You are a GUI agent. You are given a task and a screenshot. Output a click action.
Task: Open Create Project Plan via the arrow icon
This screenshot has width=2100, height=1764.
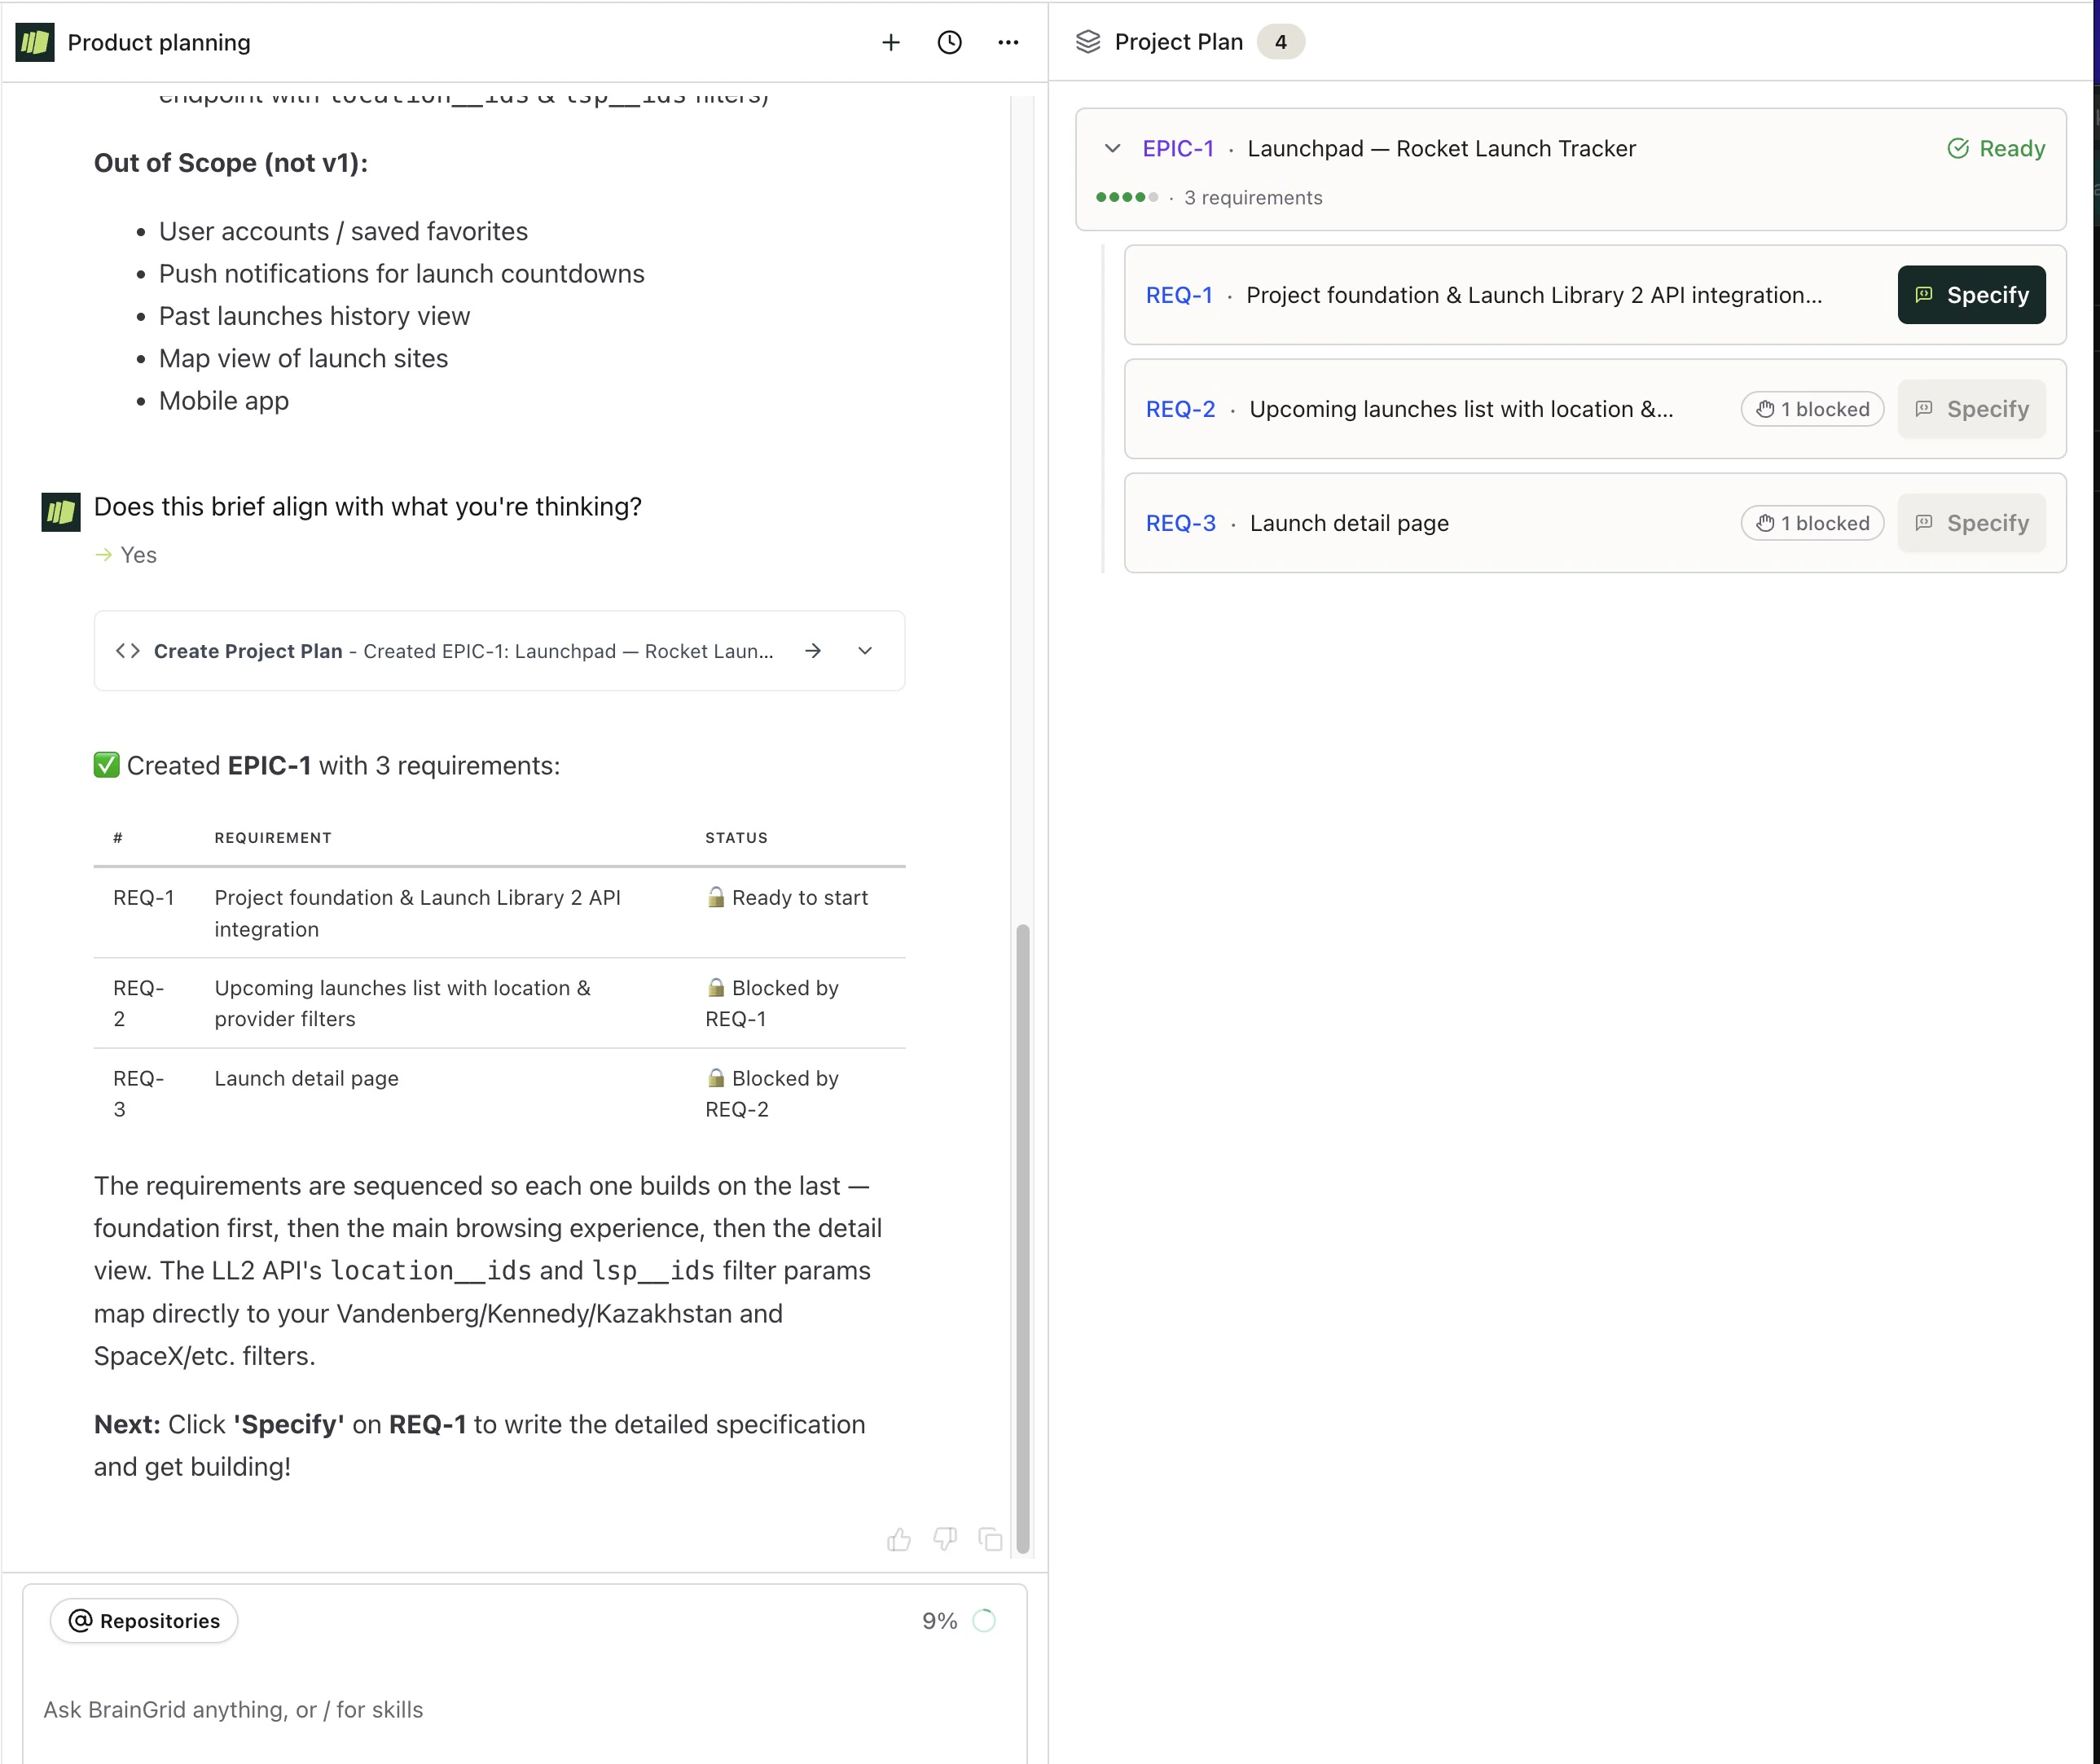(x=813, y=650)
